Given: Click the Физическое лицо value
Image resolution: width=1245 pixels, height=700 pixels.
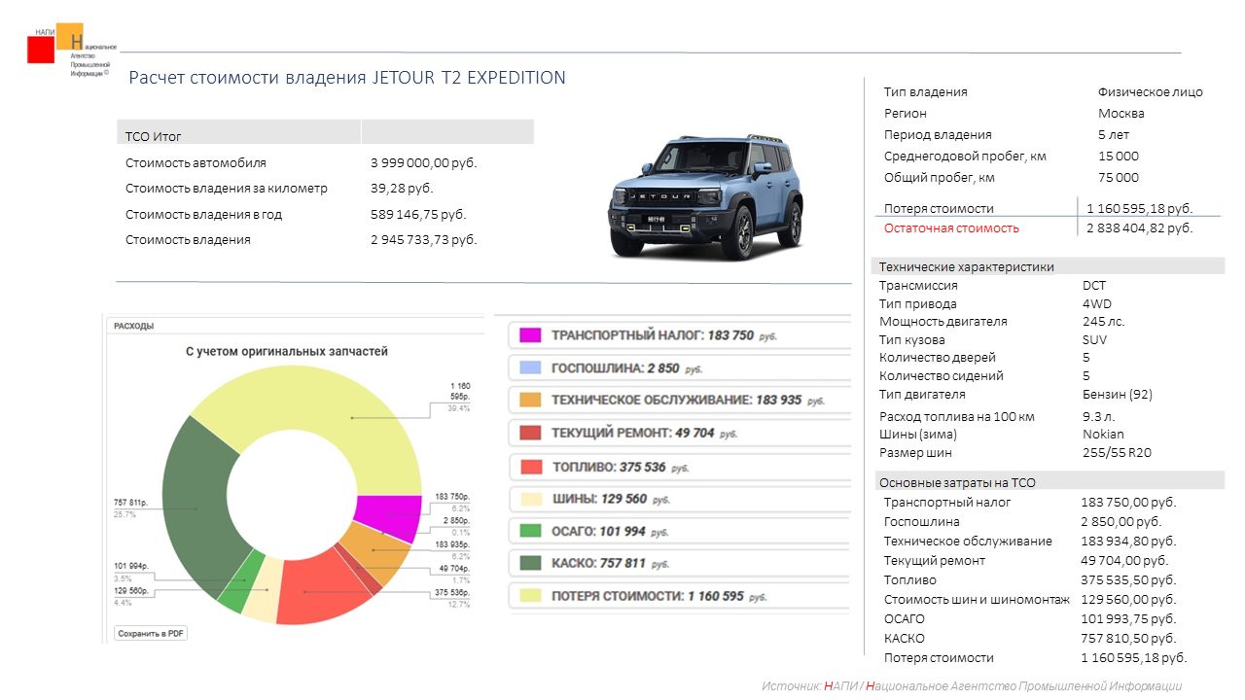Looking at the screenshot, I should pyautogui.click(x=1151, y=92).
